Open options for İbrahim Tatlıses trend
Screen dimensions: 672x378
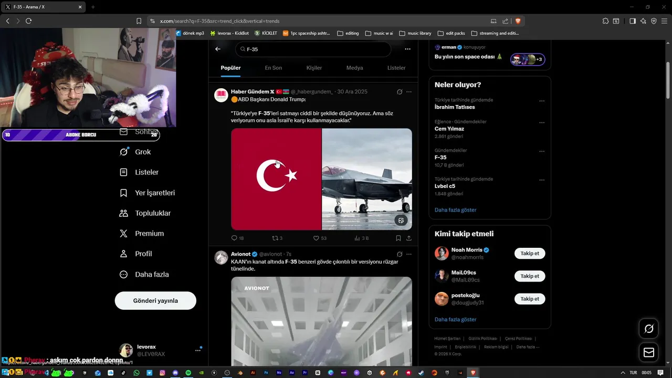(542, 101)
